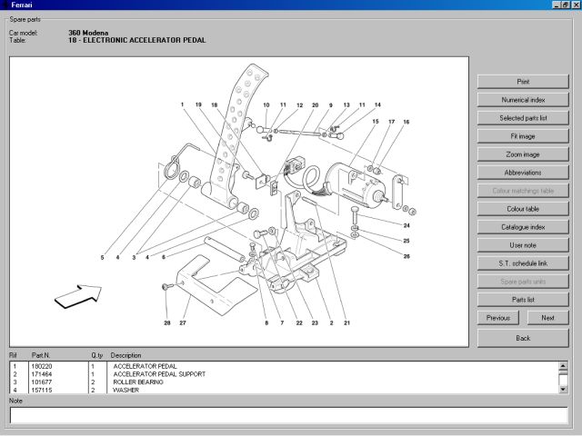Image resolution: width=582 pixels, height=436 pixels.
Task: Click the Ferrari title bar icon
Action: click(5, 5)
